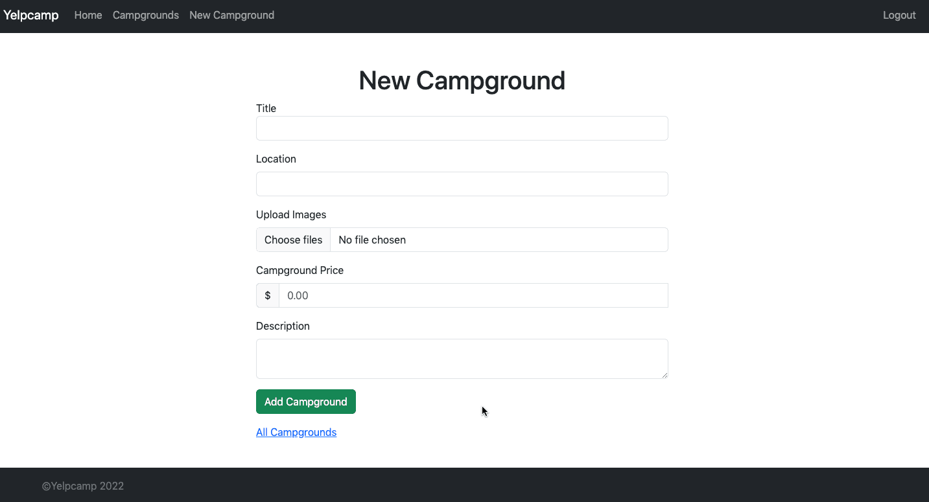This screenshot has width=929, height=502.
Task: Submit with the green Add Campground button
Action: 306,402
